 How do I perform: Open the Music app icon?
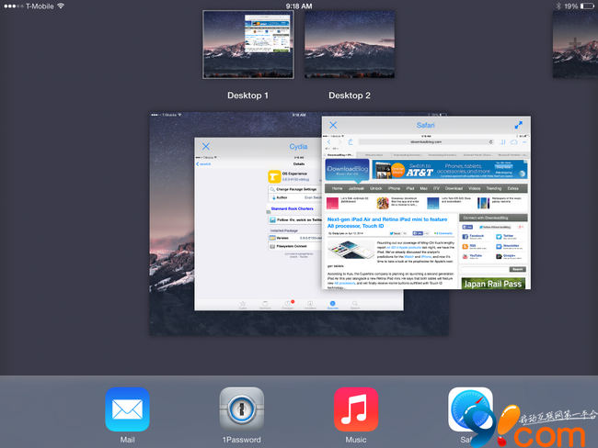(356, 409)
